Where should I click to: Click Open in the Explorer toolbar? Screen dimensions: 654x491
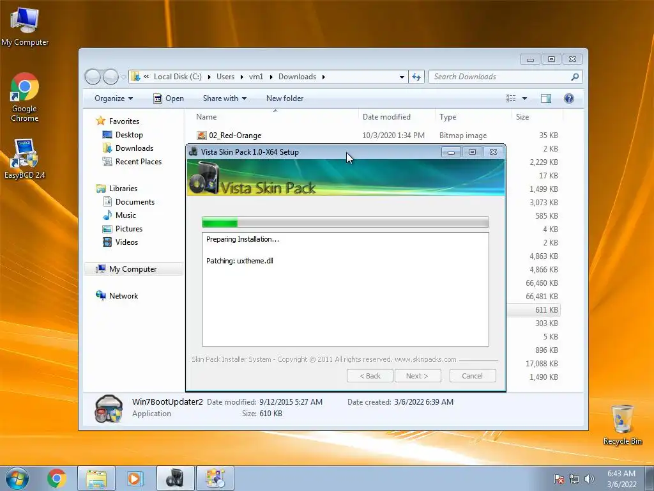pyautogui.click(x=169, y=98)
